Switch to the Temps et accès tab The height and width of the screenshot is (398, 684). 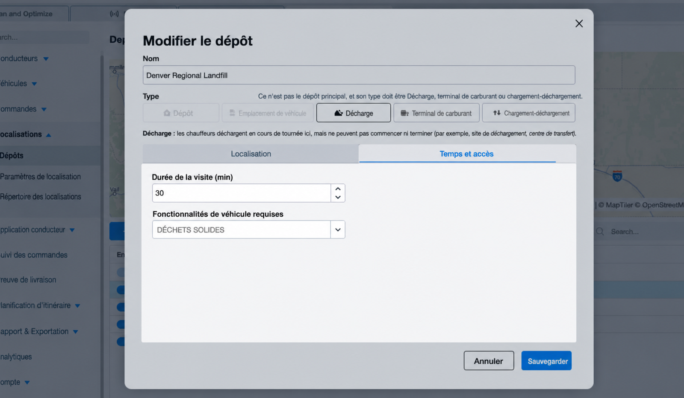click(466, 154)
